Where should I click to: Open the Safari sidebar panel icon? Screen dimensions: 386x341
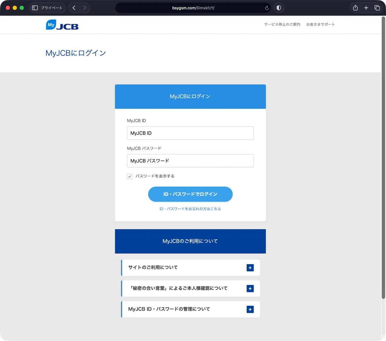pos(35,8)
